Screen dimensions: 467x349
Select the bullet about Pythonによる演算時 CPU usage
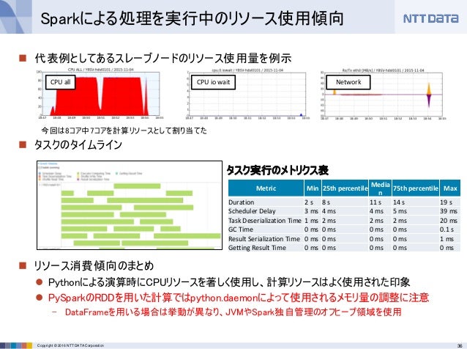[229, 282]
